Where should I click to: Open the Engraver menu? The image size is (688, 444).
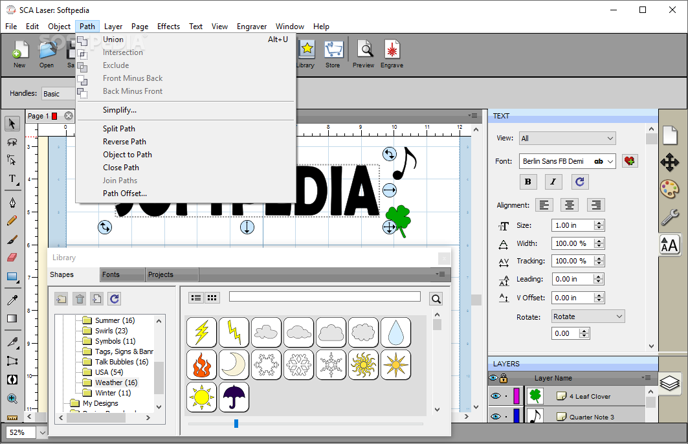pyautogui.click(x=251, y=27)
